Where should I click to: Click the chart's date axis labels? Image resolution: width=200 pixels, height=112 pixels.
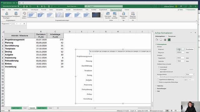click(x=120, y=52)
